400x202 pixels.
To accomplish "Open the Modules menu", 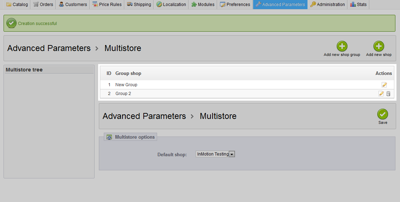I will tap(203, 4).
